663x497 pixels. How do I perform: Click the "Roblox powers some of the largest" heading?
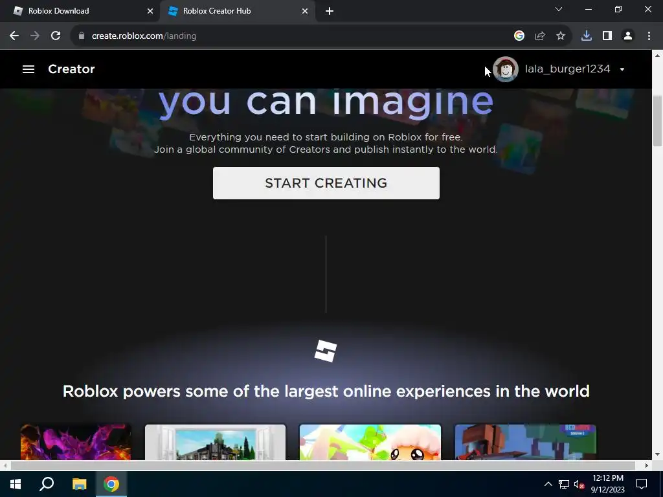(326, 391)
